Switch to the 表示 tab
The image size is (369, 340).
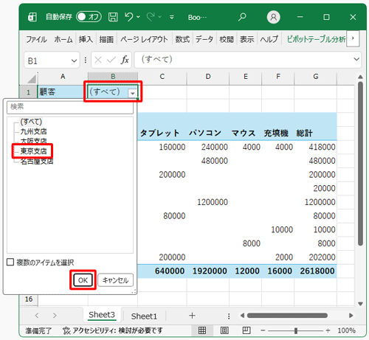pyautogui.click(x=246, y=39)
